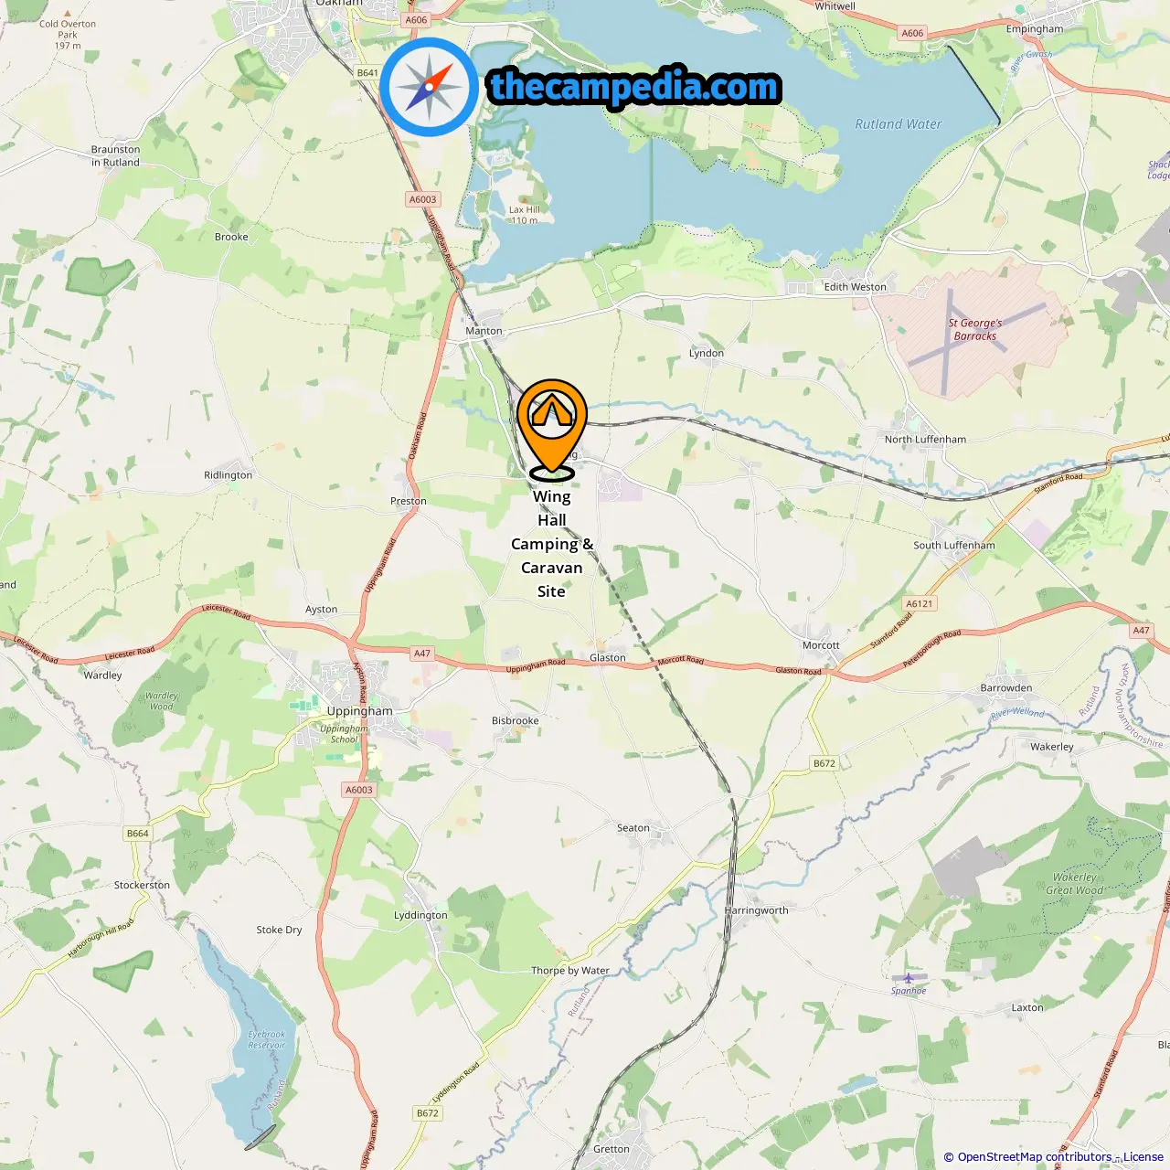Click the Spanhoe airfield plane icon
The image size is (1170, 1170).
tap(909, 978)
